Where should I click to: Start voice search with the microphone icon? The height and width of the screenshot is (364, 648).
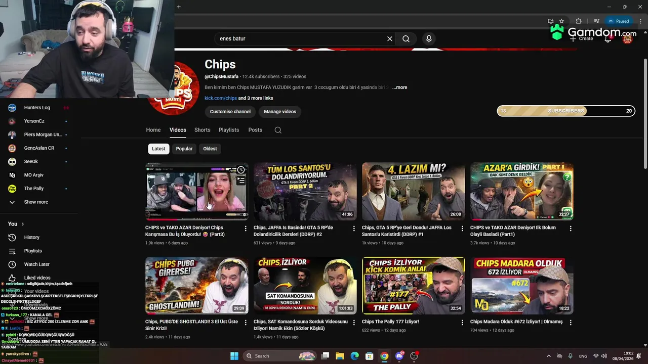[x=429, y=38]
